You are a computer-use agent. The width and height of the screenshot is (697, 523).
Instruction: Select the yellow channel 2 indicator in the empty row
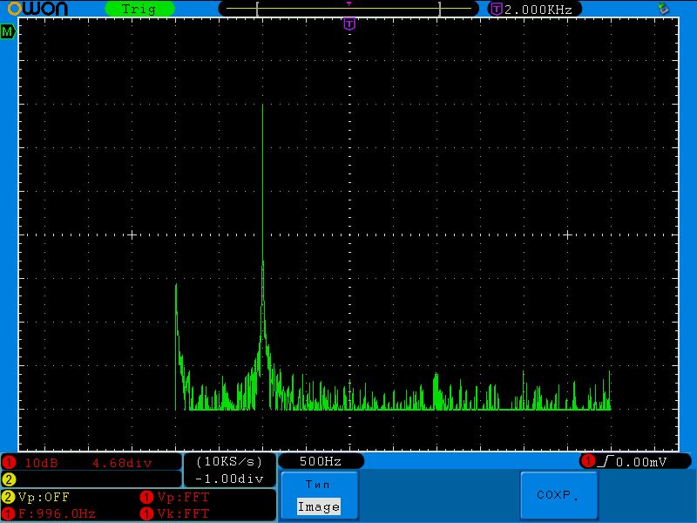9,479
